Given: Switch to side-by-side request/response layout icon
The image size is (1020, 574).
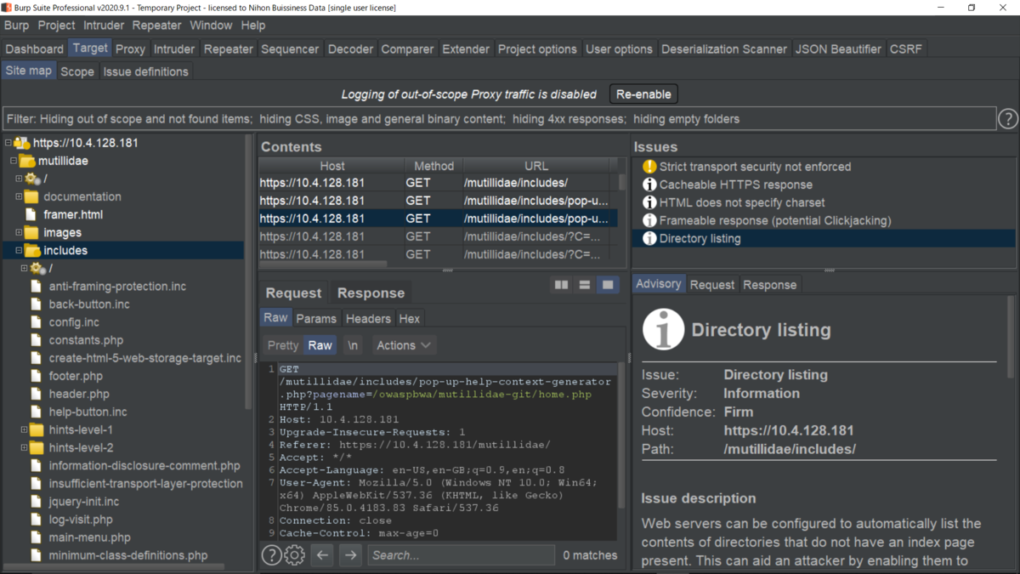Looking at the screenshot, I should coord(562,285).
